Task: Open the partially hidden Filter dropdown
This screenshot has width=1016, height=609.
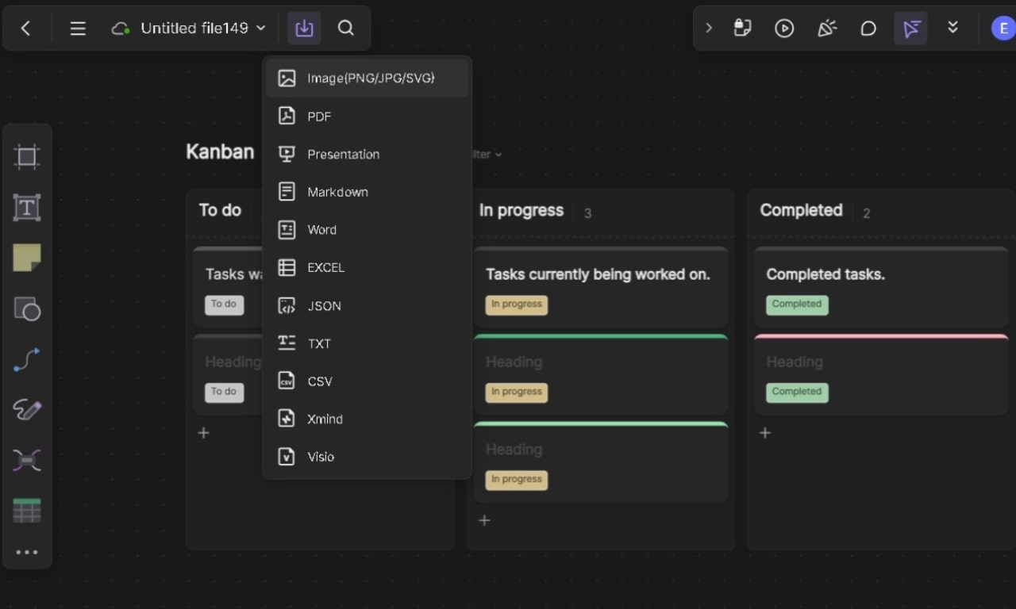Action: [487, 155]
